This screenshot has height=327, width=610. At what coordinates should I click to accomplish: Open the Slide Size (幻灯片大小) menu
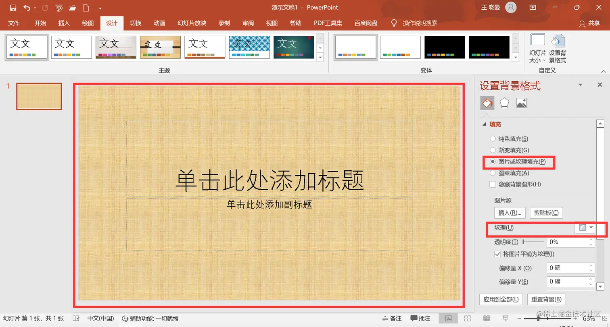coord(538,48)
